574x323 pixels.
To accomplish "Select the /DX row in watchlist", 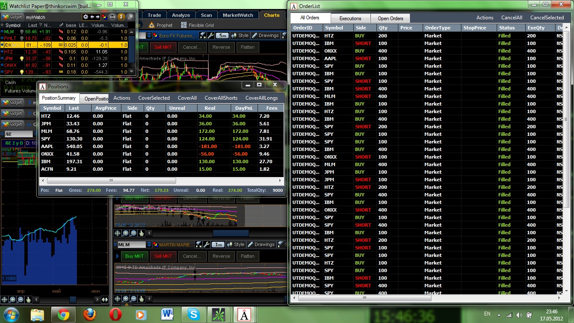I will [x=64, y=45].
